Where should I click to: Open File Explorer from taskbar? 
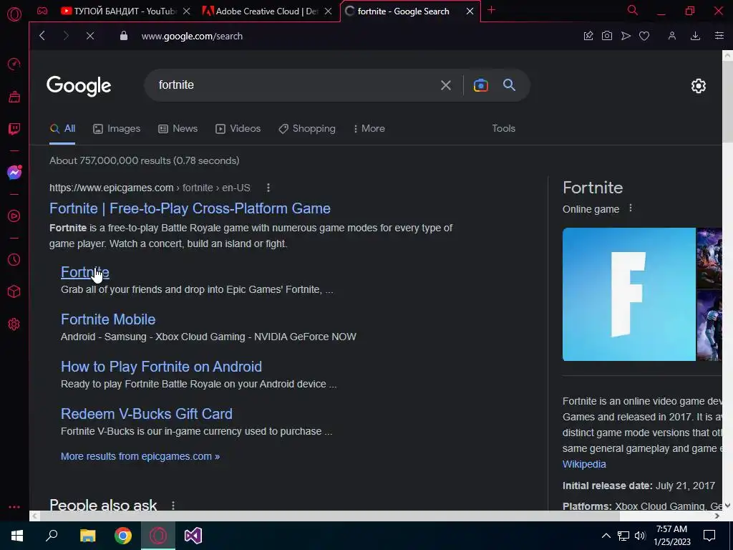[x=87, y=536]
